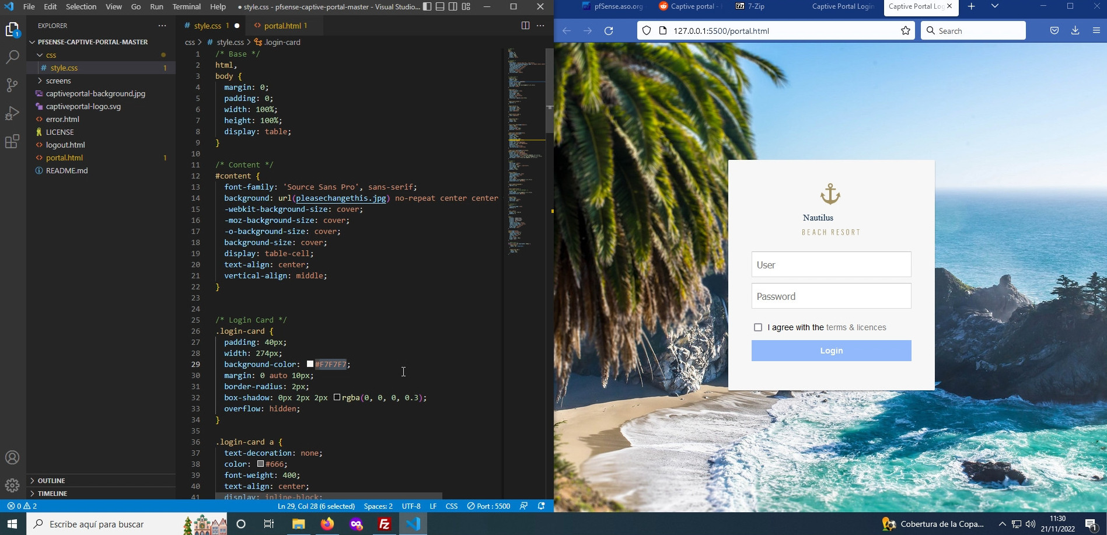Open the Extensions view
The height and width of the screenshot is (535, 1107).
click(x=12, y=141)
